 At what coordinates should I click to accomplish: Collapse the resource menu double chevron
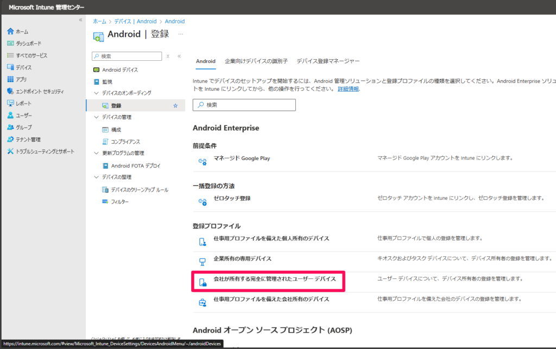pos(179,56)
